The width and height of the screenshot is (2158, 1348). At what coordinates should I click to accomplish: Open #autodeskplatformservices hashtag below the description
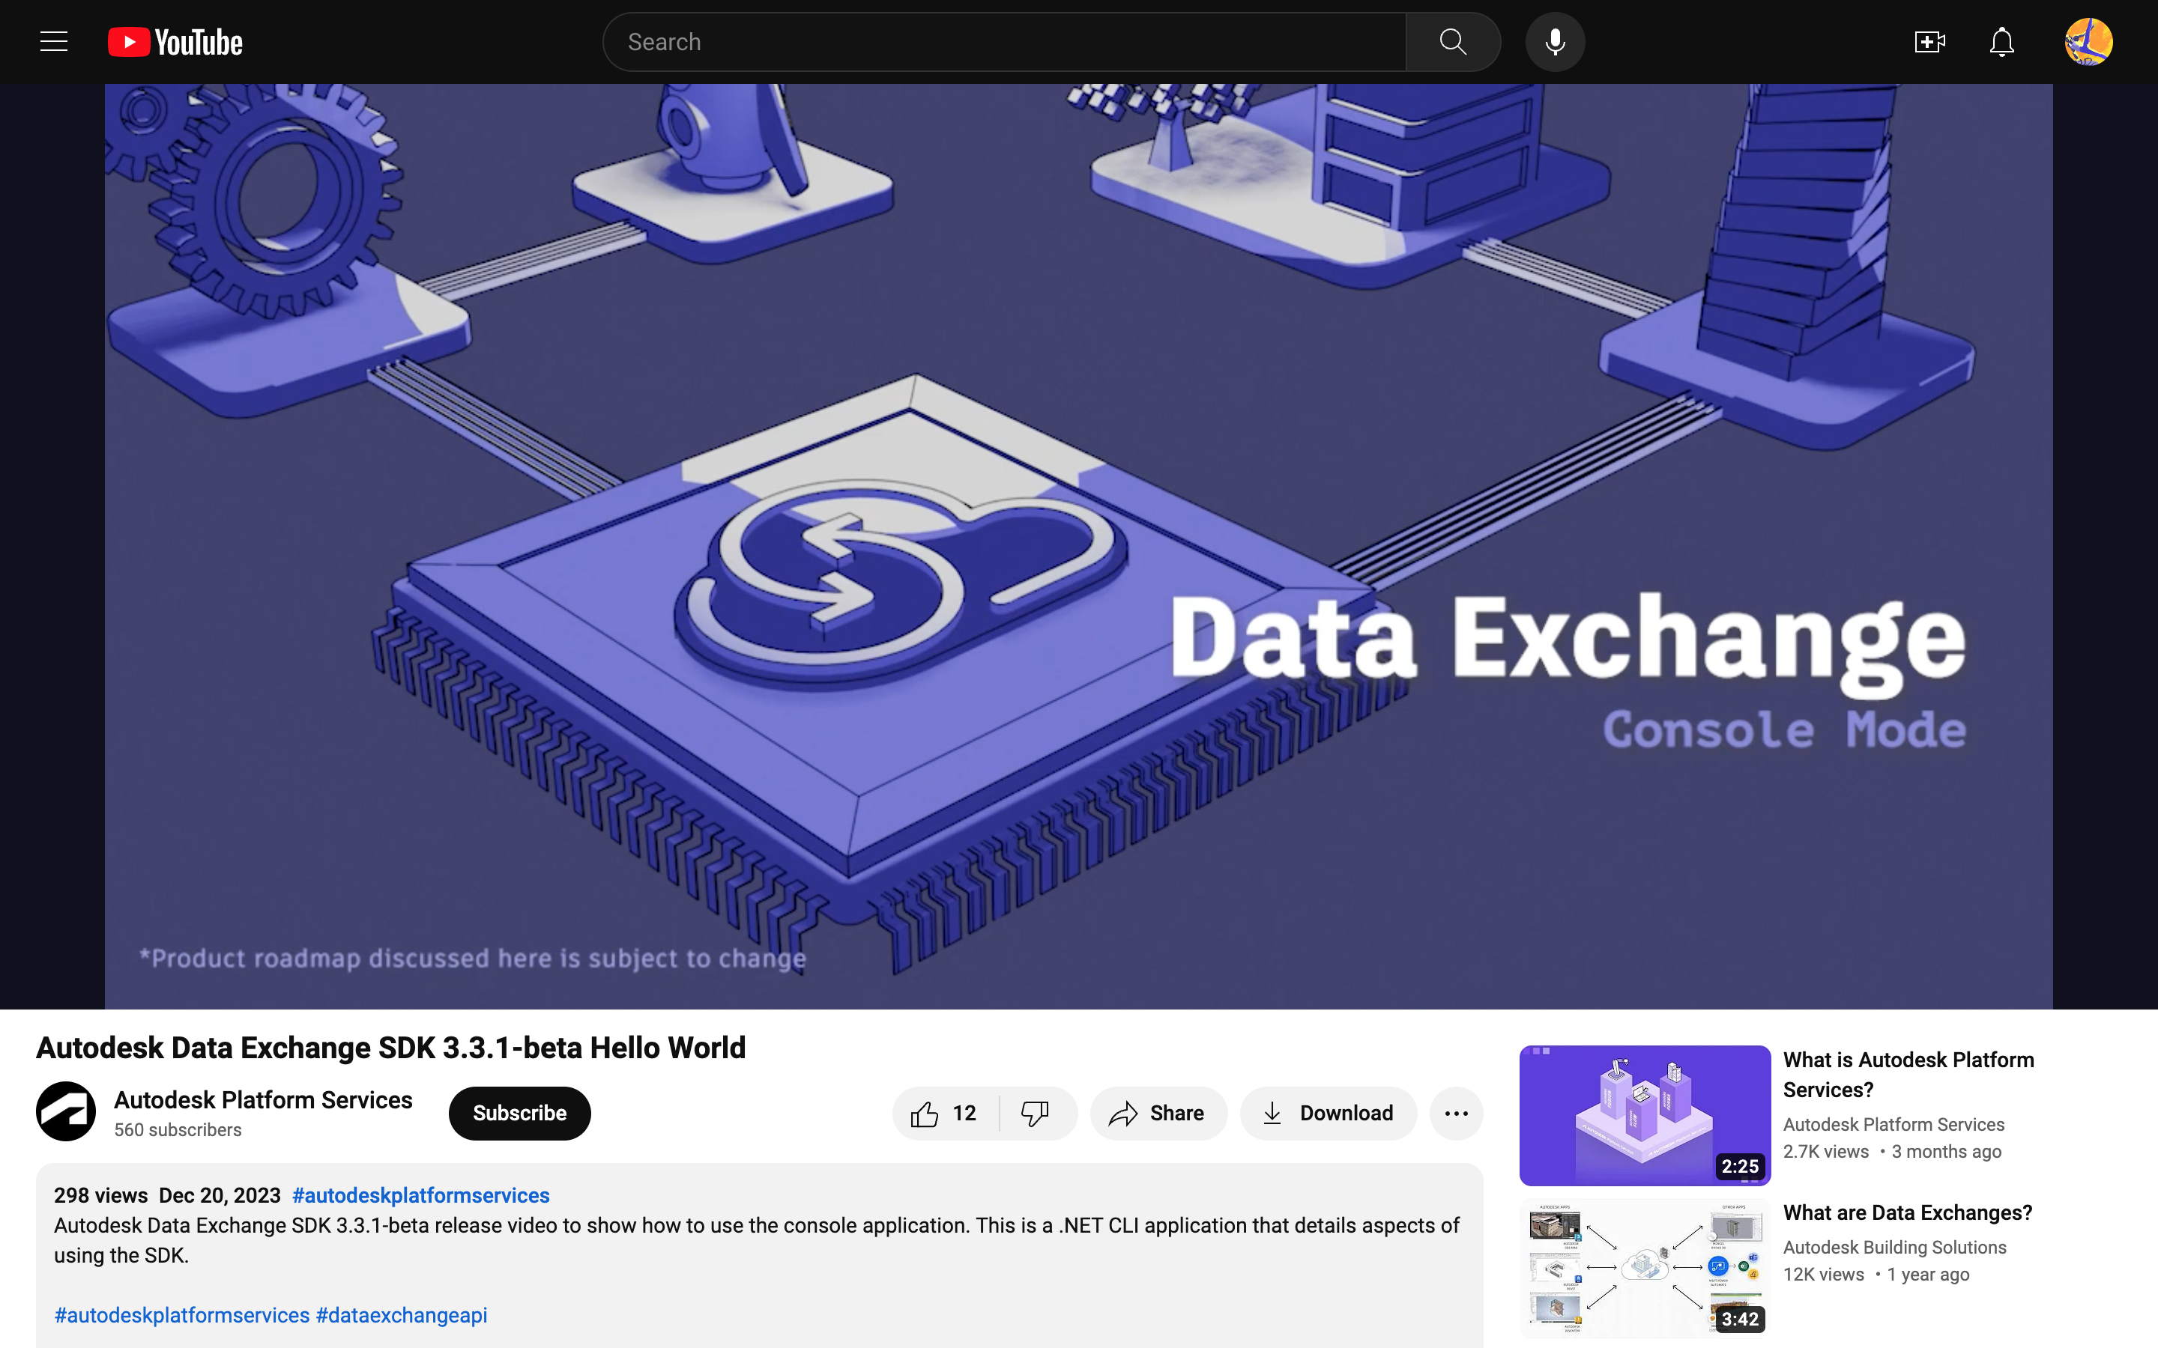[x=182, y=1315]
